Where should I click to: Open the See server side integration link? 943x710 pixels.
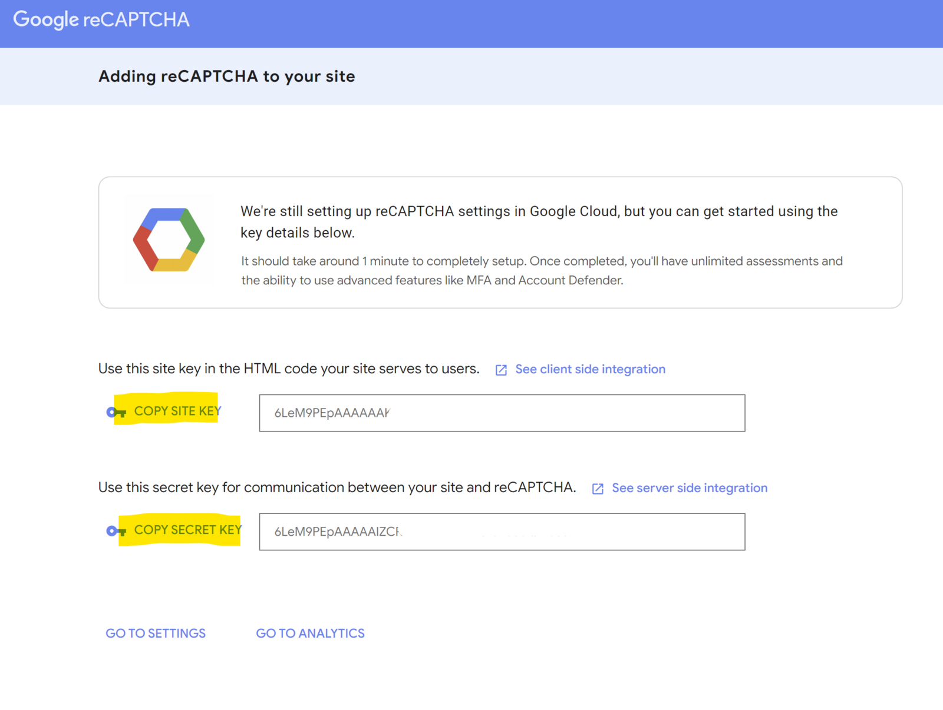(x=690, y=488)
